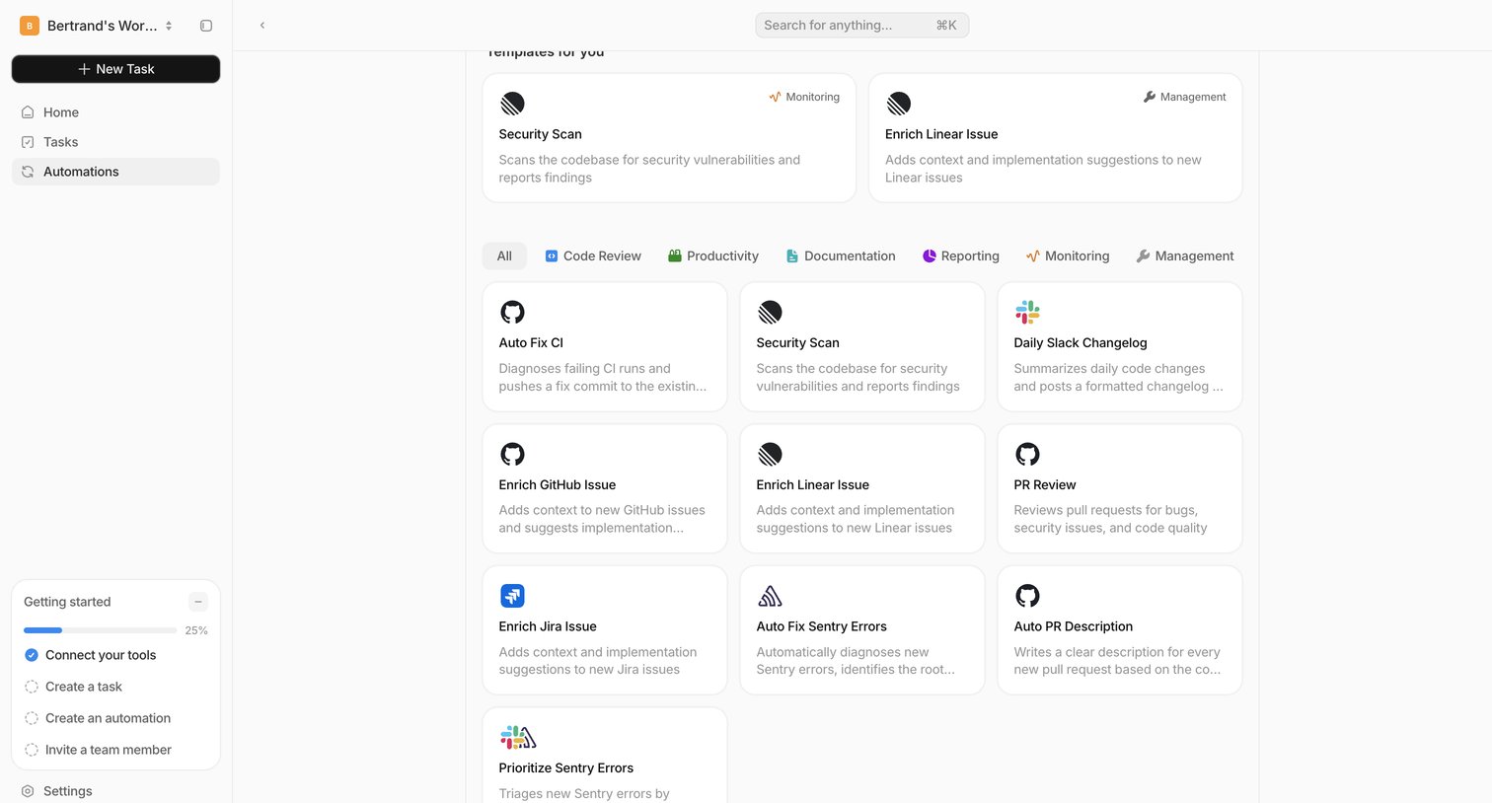Viewport: 1492px width, 803px height.
Task: Click the Monitoring tag on the top Security Scan card
Action: tap(803, 97)
